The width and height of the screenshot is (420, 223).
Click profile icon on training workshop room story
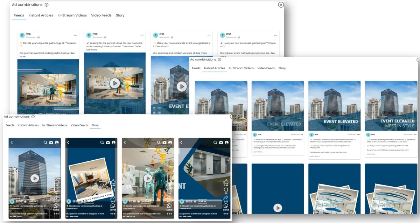(113, 142)
